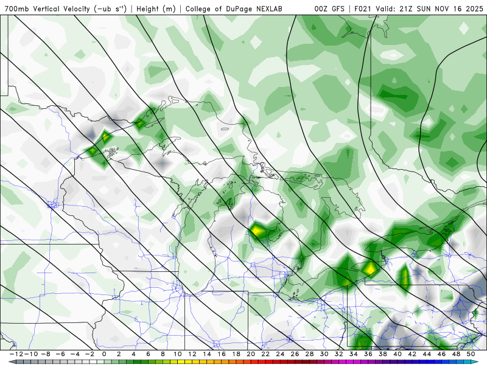Click the "48" color scale label
The height and width of the screenshot is (365, 487).
tap(456, 354)
